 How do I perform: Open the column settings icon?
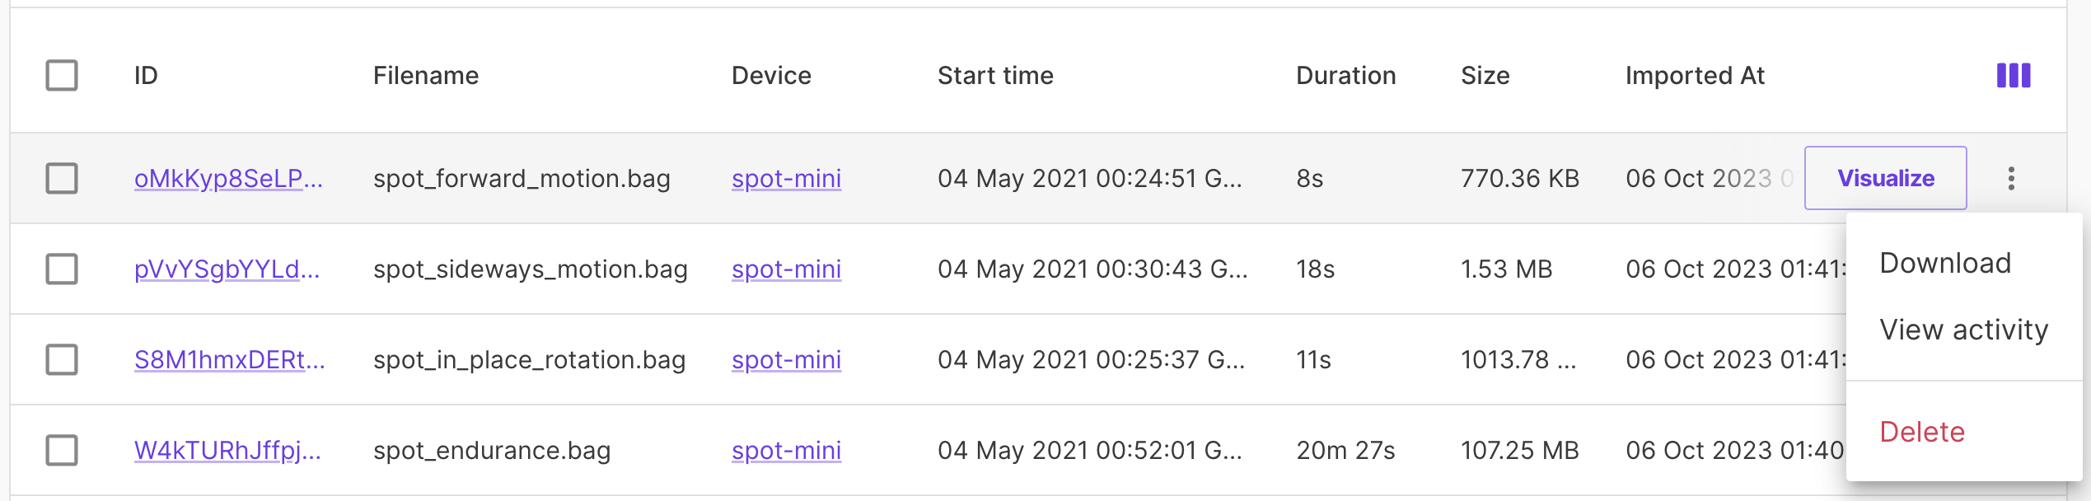tap(2013, 76)
